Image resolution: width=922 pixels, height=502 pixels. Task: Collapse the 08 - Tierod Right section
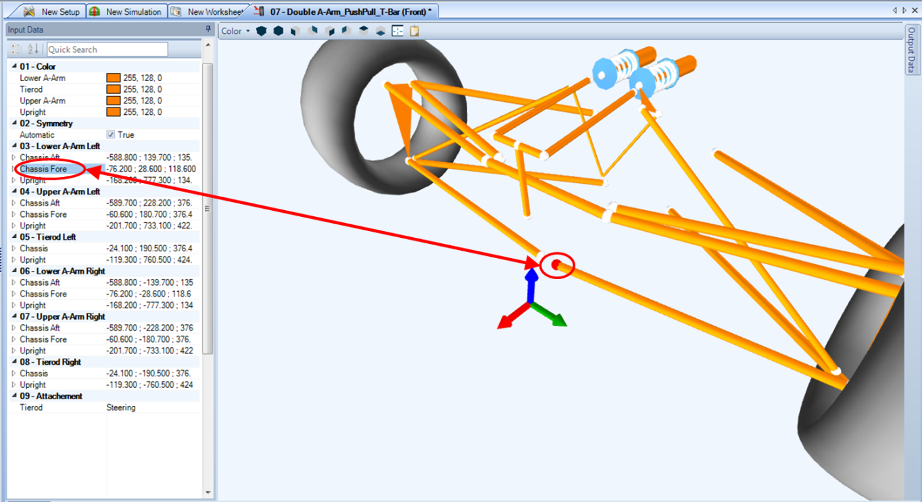click(x=15, y=362)
